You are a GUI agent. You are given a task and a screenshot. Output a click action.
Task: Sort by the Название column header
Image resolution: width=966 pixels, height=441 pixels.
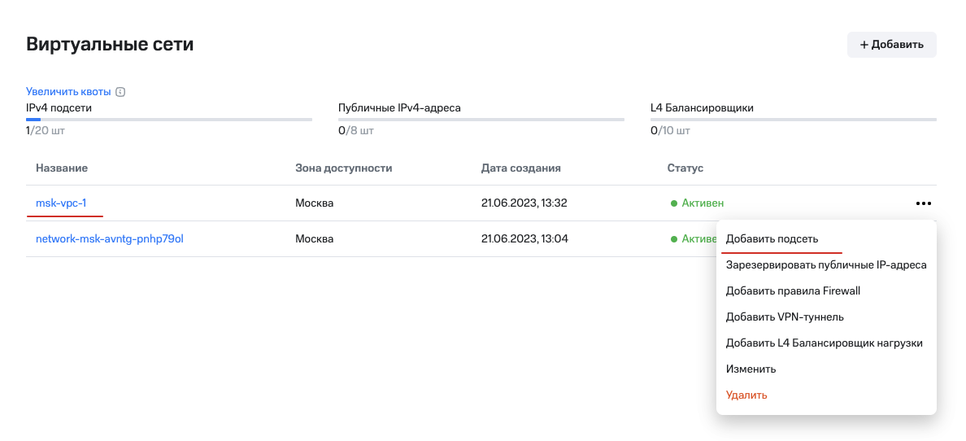click(x=62, y=168)
